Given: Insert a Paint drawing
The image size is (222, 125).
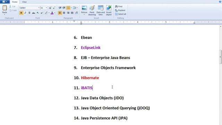Looking at the screenshot, I should pos(92,10).
